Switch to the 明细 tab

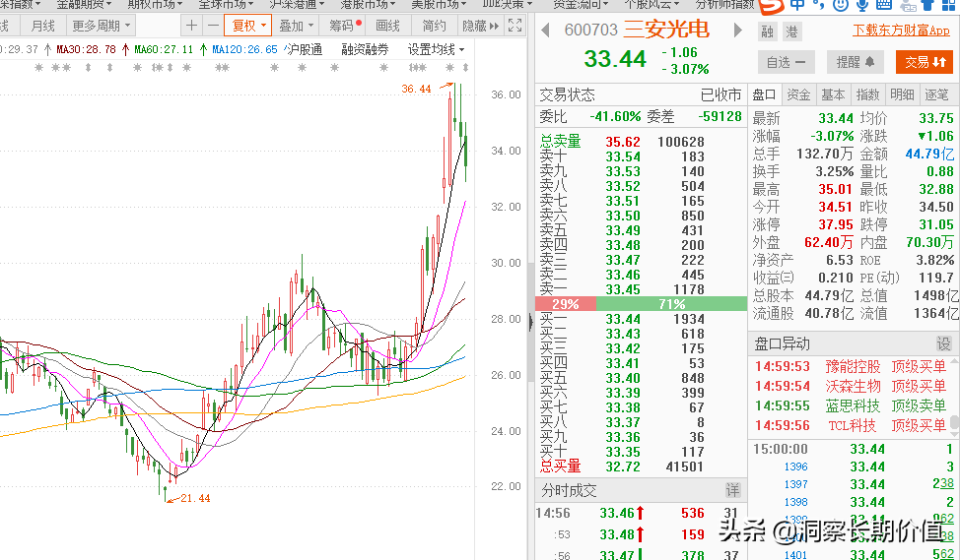pos(902,94)
